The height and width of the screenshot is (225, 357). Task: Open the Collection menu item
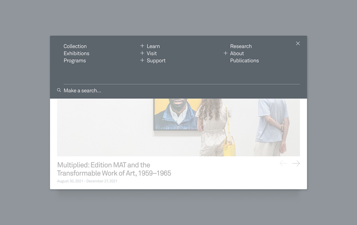click(x=75, y=46)
